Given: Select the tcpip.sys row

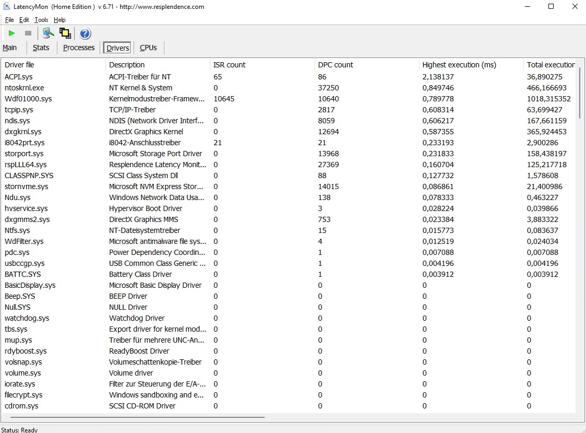Looking at the screenshot, I should (288, 110).
